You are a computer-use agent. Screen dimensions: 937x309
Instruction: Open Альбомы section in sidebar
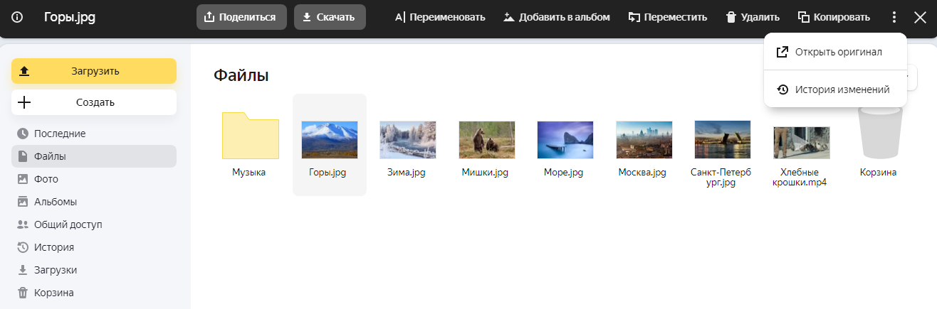coord(56,202)
